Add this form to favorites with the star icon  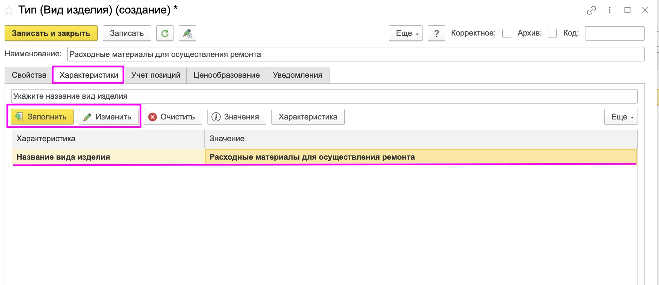pyautogui.click(x=9, y=10)
